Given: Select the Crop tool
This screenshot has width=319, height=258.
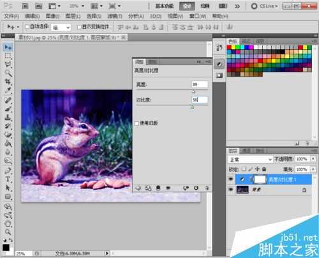Looking at the screenshot, I should click(8, 82).
